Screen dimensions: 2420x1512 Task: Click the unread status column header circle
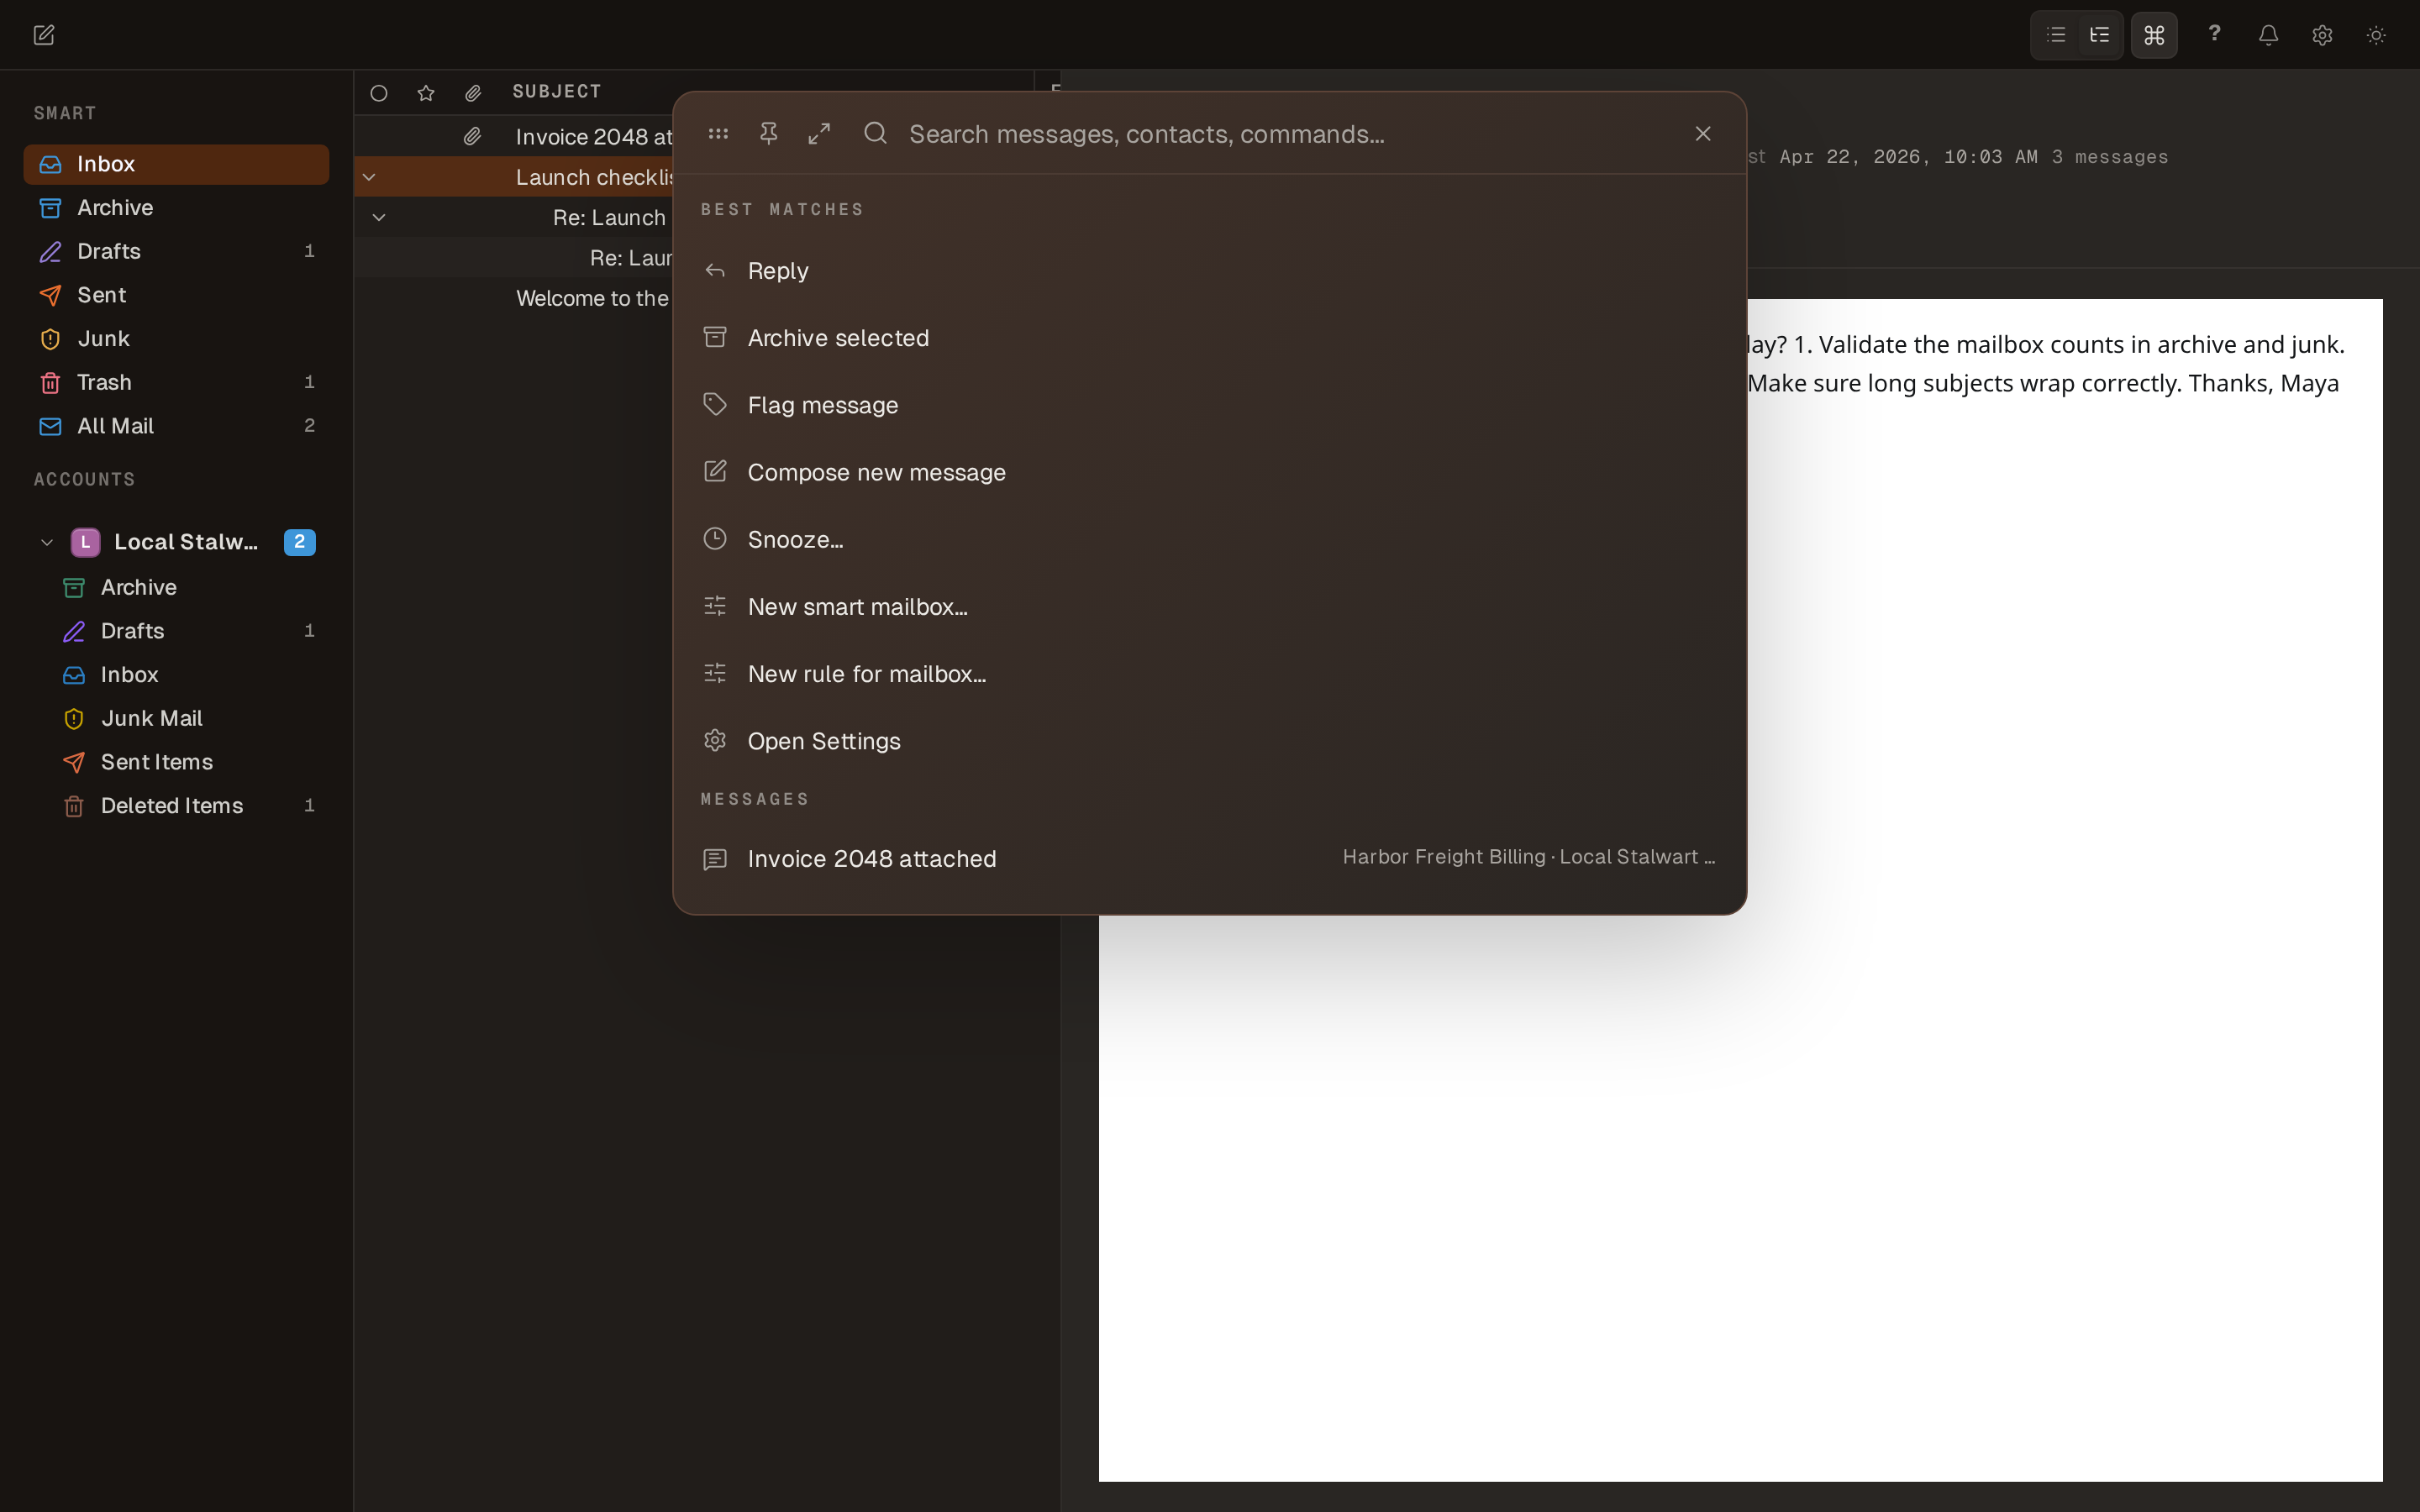[379, 93]
